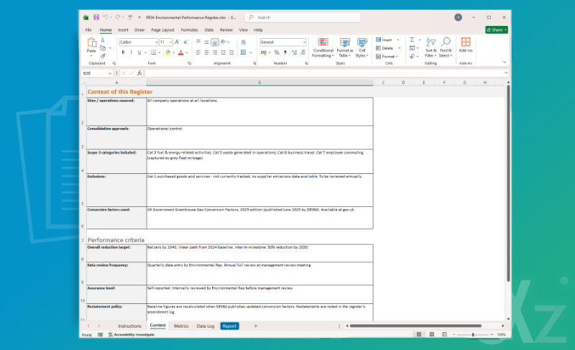575x350 pixels.
Task: Apply Comma Style number format
Action: click(x=285, y=52)
